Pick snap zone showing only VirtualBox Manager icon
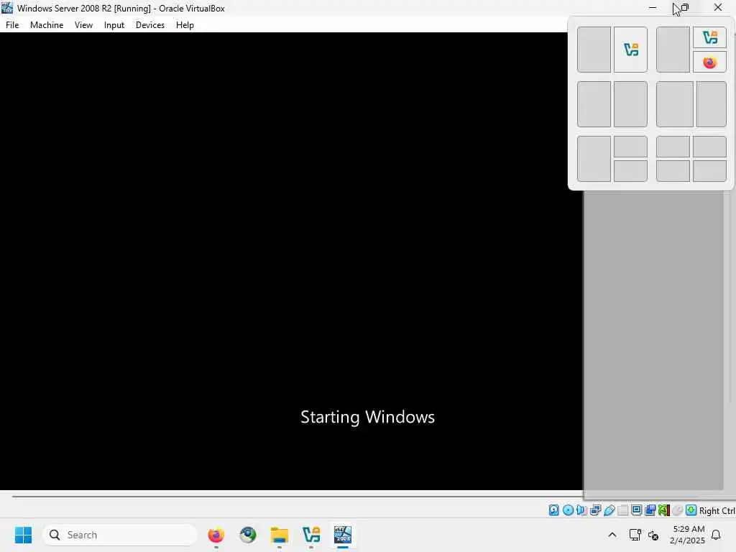Viewport: 736px width, 552px height. coord(630,50)
